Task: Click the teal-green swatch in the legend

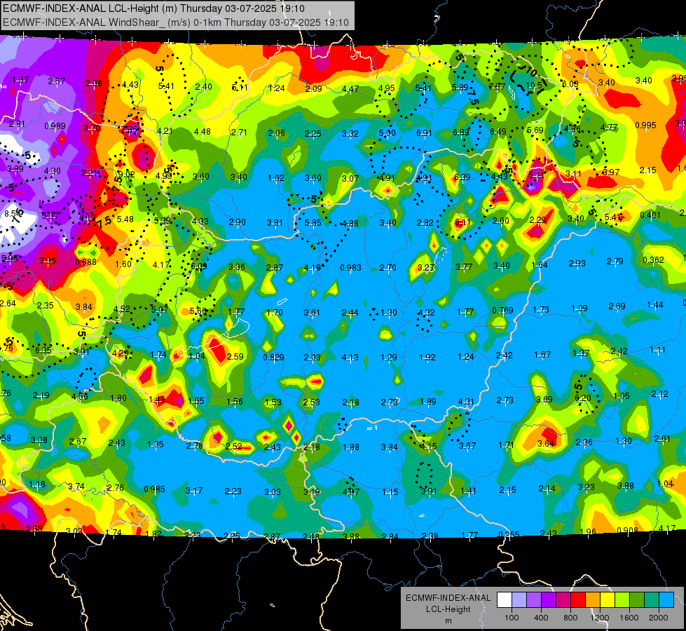Action: pyautogui.click(x=652, y=599)
